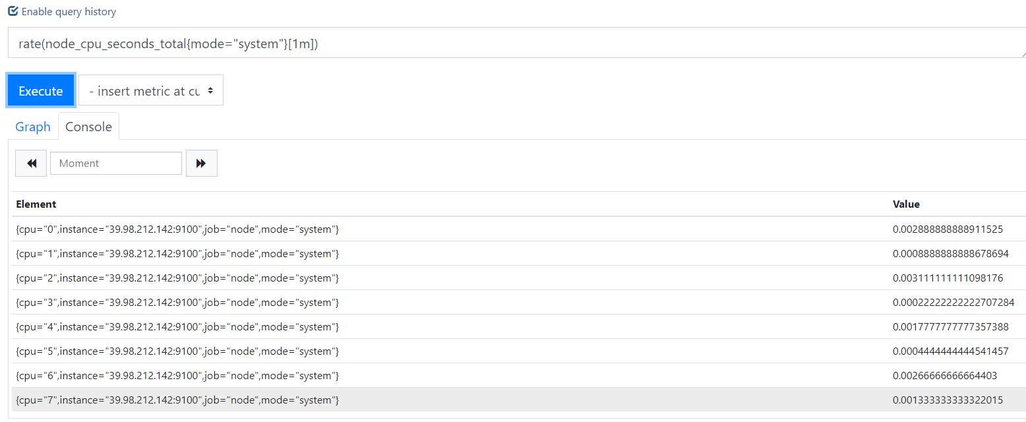This screenshot has width=1026, height=422.
Task: Click the Element column header
Action: (36, 204)
